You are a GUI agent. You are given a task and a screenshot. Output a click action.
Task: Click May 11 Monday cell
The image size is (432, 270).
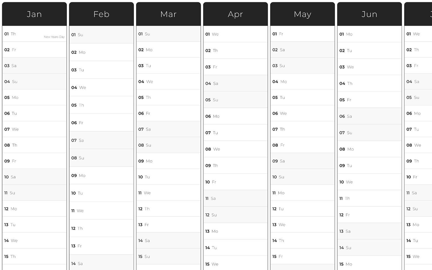tap(302, 193)
